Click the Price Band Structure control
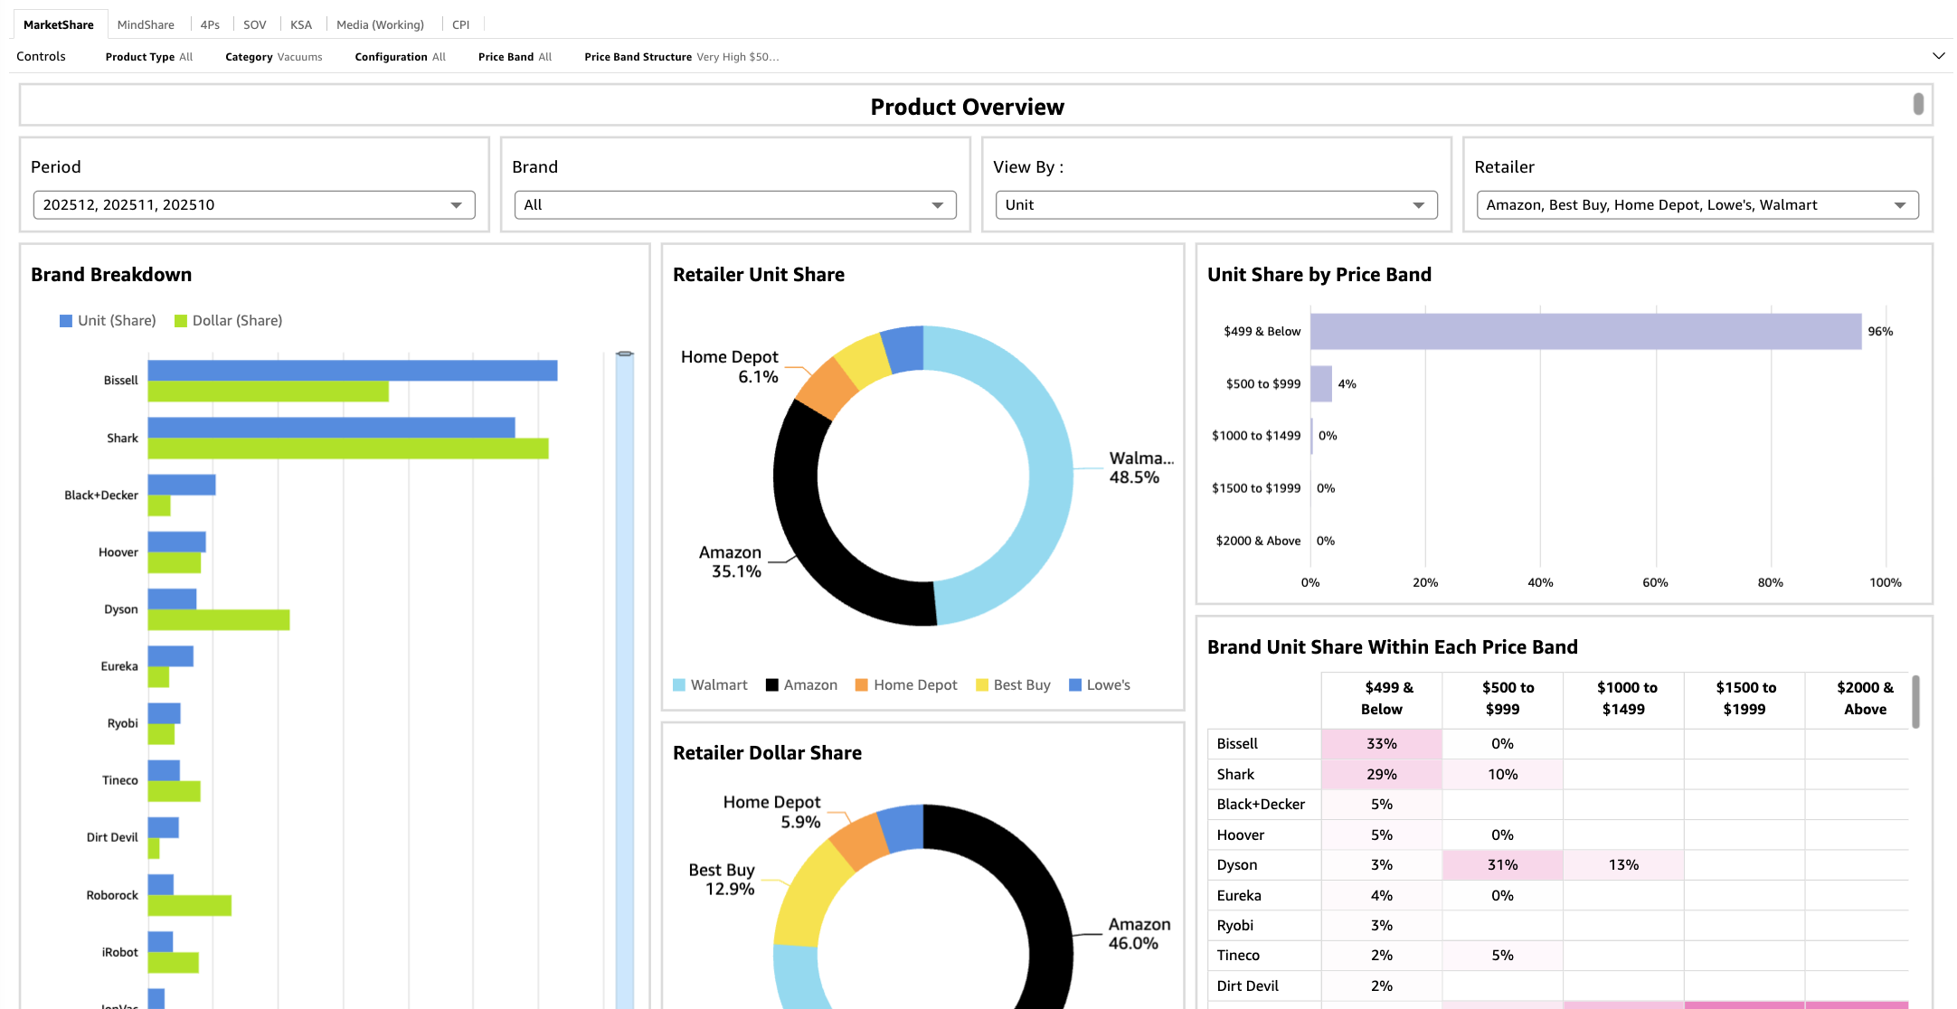The height and width of the screenshot is (1009, 1957). (x=681, y=56)
